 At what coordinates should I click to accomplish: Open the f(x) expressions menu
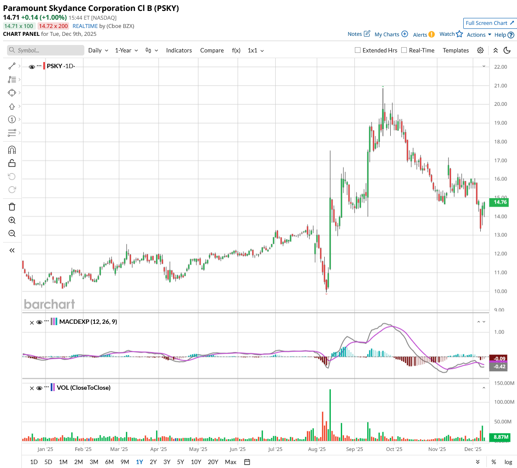click(x=236, y=50)
